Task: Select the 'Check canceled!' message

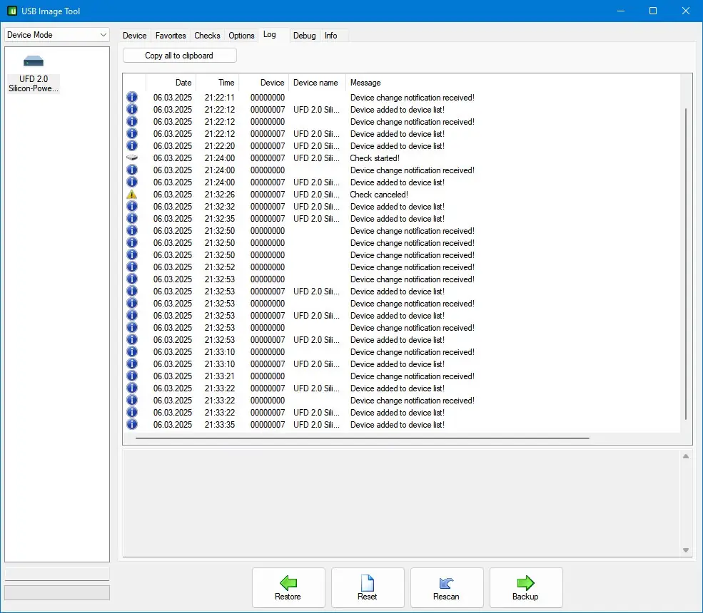Action: coord(379,195)
